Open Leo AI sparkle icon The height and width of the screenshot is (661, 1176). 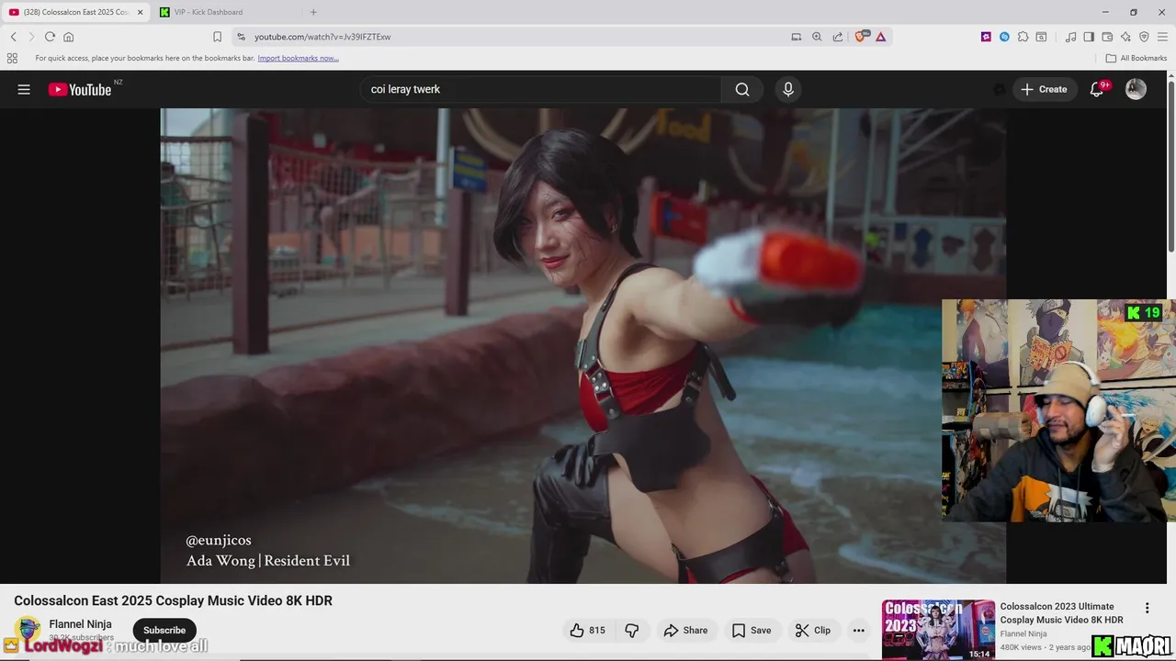coord(1125,37)
